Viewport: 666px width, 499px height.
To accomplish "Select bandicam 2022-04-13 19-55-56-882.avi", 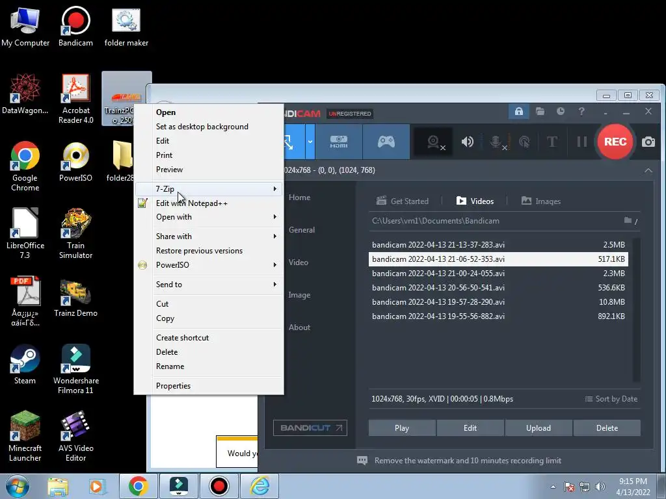I will click(498, 316).
